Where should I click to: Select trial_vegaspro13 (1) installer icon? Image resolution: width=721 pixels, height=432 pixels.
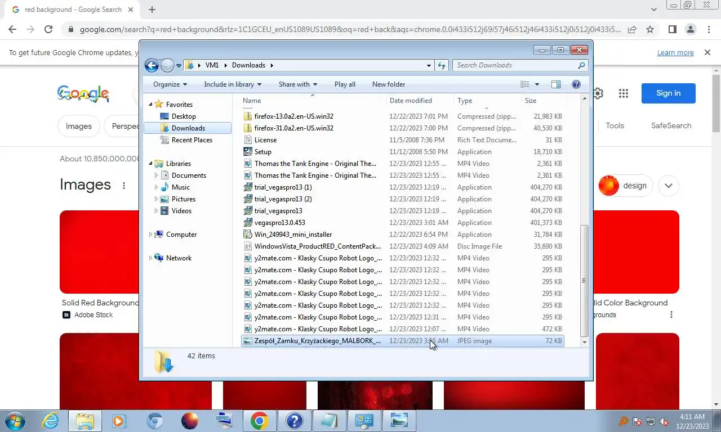point(247,187)
